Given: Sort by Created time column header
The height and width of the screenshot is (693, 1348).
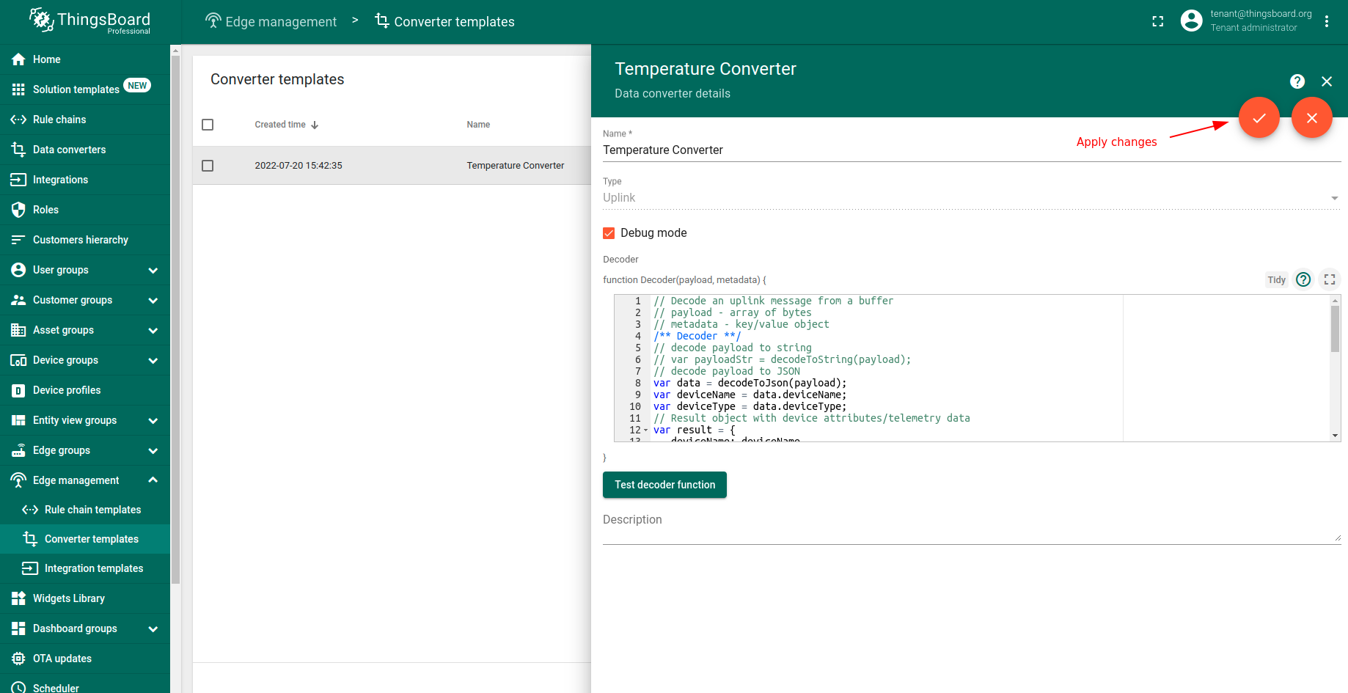Looking at the screenshot, I should tap(280, 125).
